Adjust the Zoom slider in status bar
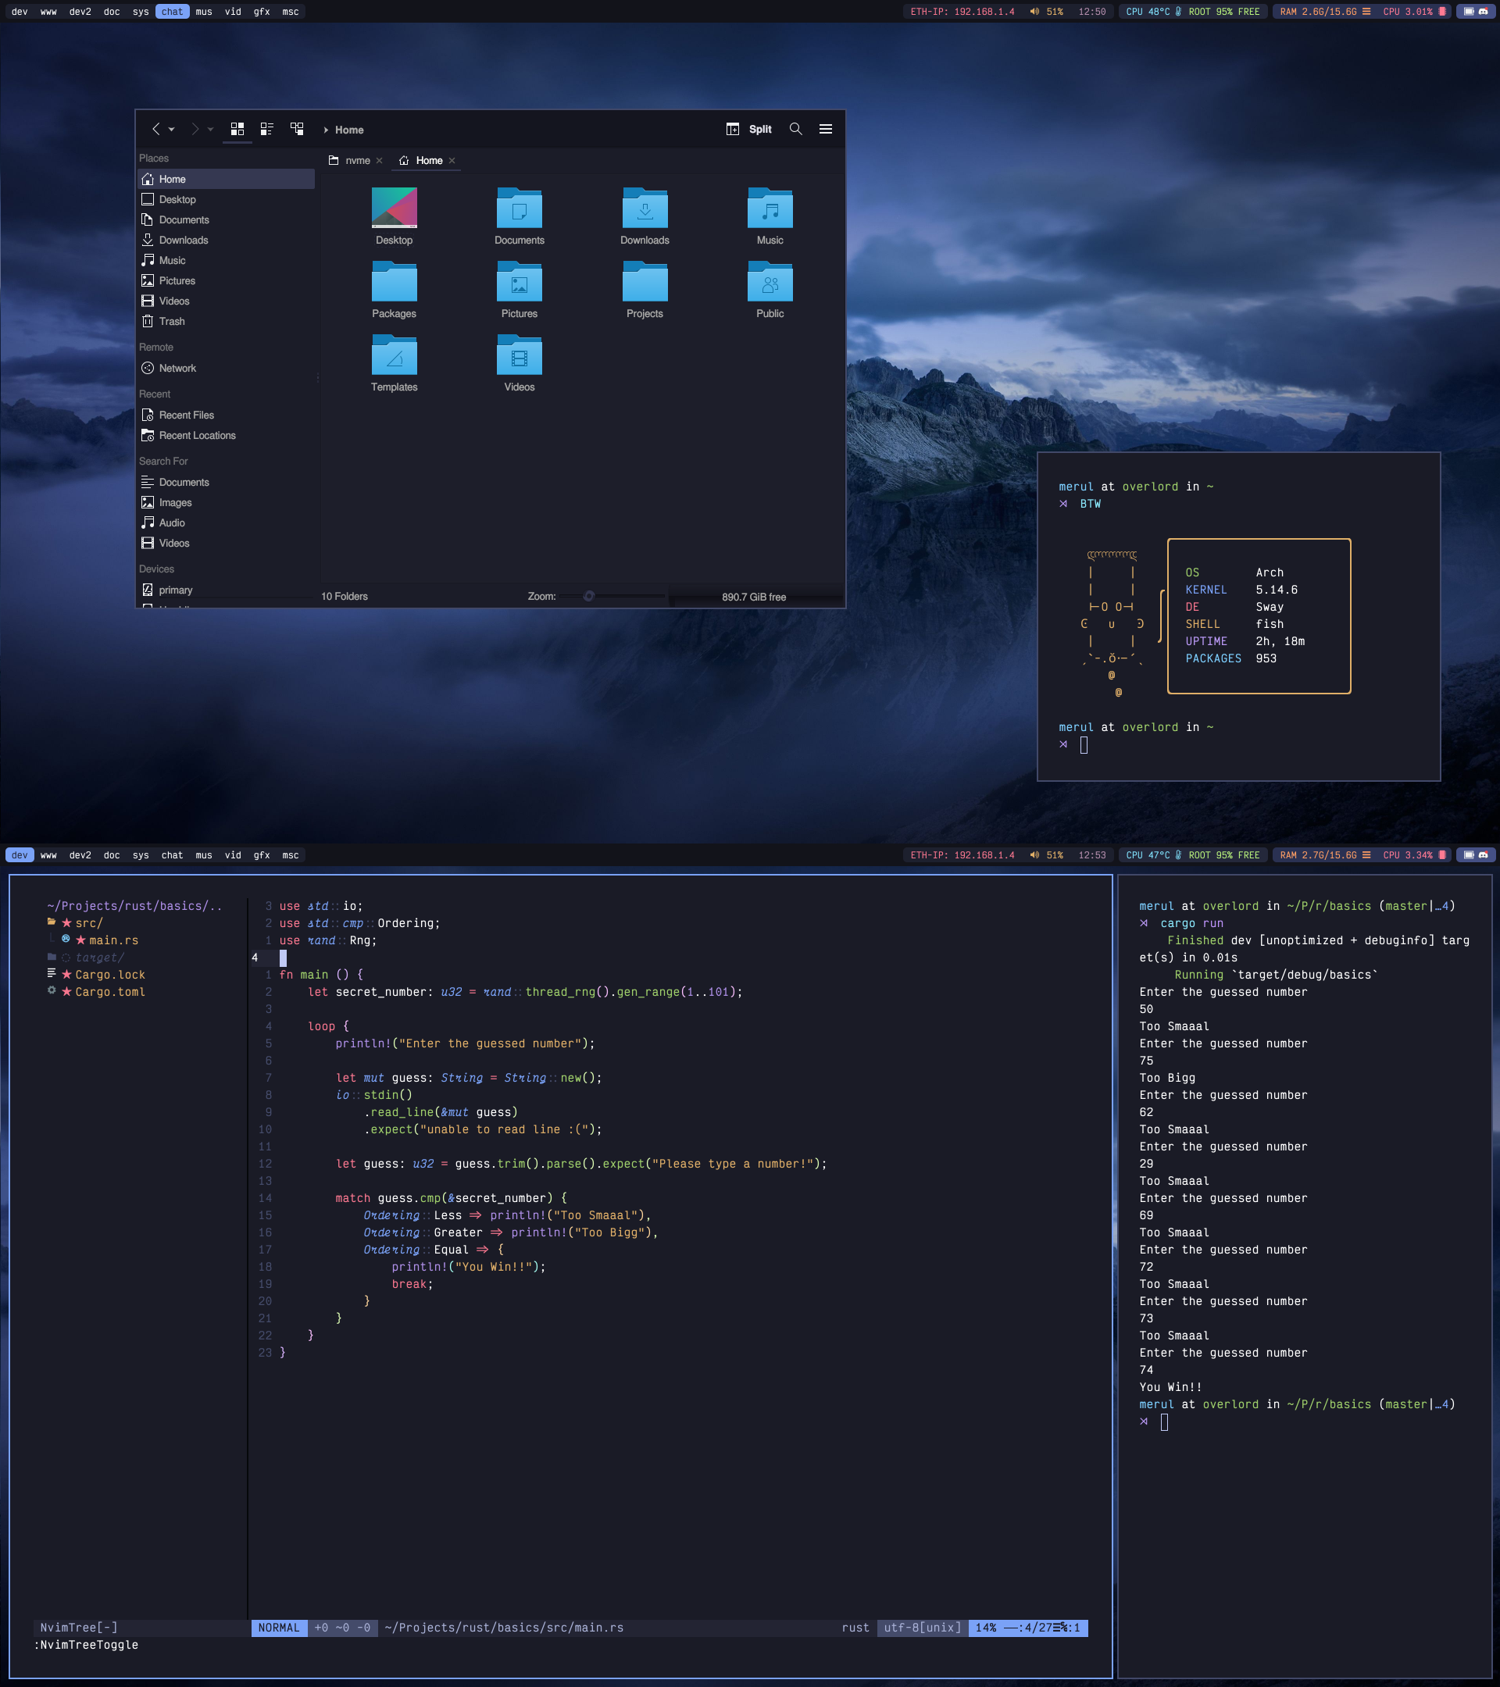Screen dimensions: 1500x1687 point(588,596)
